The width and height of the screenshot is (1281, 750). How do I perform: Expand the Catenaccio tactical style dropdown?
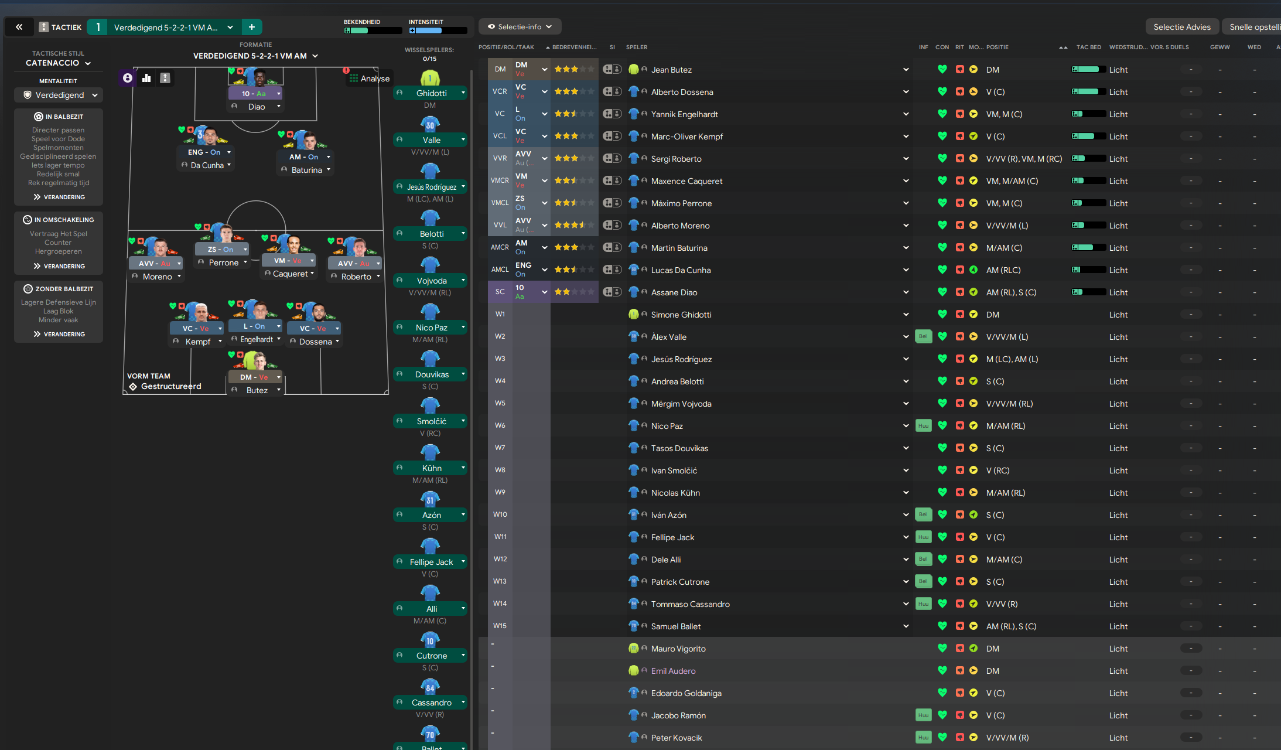coord(58,63)
